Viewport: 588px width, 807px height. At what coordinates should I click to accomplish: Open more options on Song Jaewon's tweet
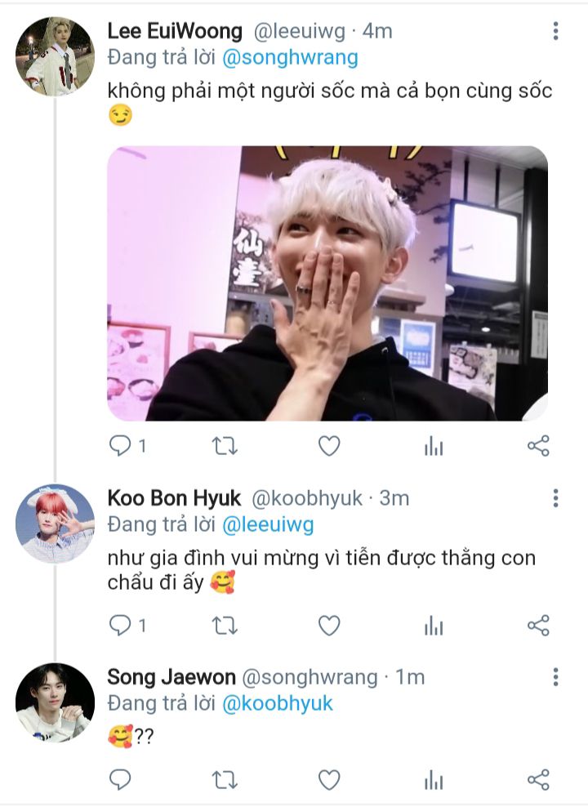pos(555,677)
